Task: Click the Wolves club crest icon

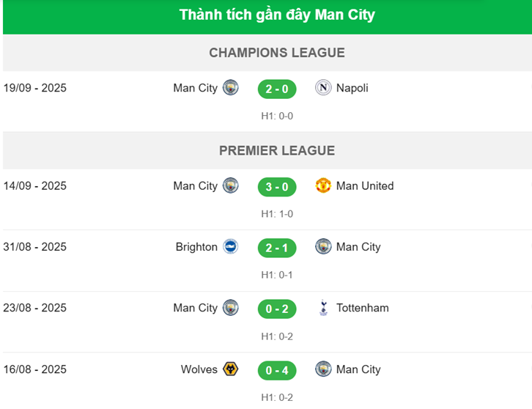Action: pyautogui.click(x=231, y=369)
